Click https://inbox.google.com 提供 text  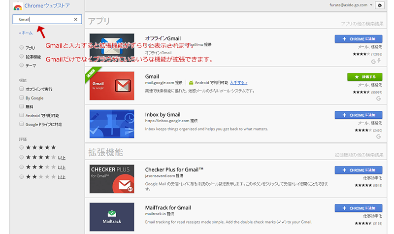point(171,121)
